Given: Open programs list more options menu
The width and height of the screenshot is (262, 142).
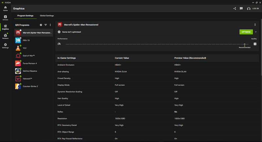Looking at the screenshot, I should click(x=50, y=25).
